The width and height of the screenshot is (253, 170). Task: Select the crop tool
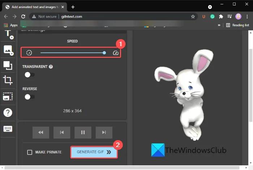pyautogui.click(x=8, y=80)
